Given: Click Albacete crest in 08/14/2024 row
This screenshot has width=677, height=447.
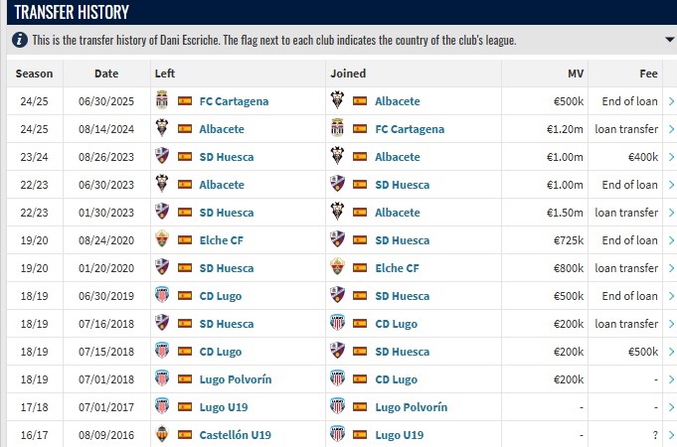Looking at the screenshot, I should (x=162, y=129).
